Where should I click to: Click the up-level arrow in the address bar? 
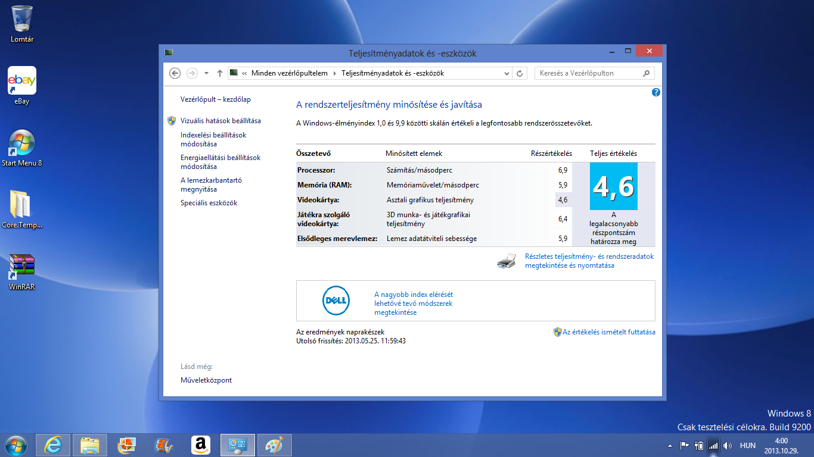220,73
